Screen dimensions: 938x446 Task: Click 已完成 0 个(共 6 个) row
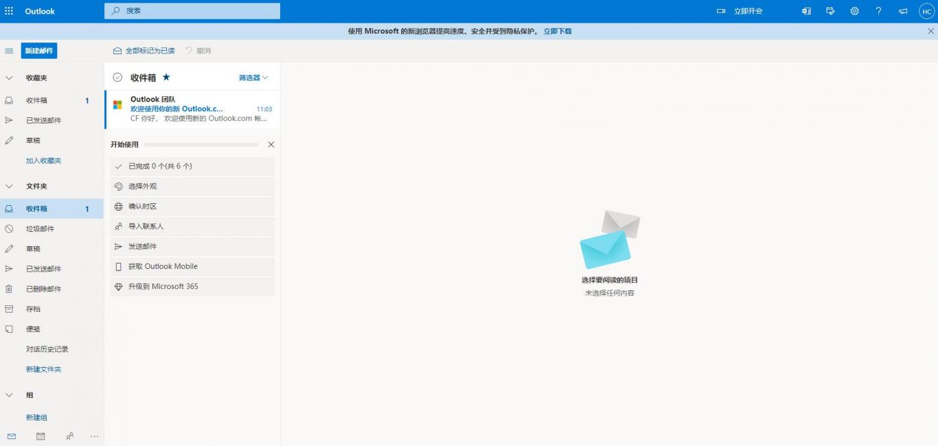click(x=192, y=166)
